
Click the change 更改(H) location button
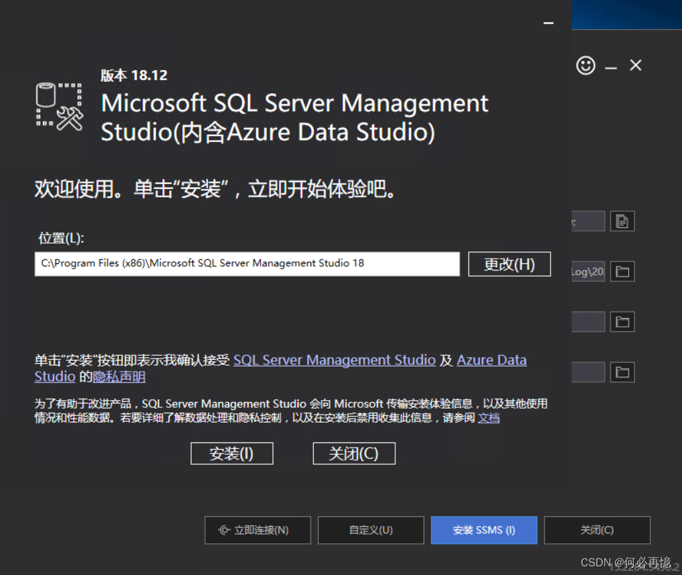coord(510,264)
